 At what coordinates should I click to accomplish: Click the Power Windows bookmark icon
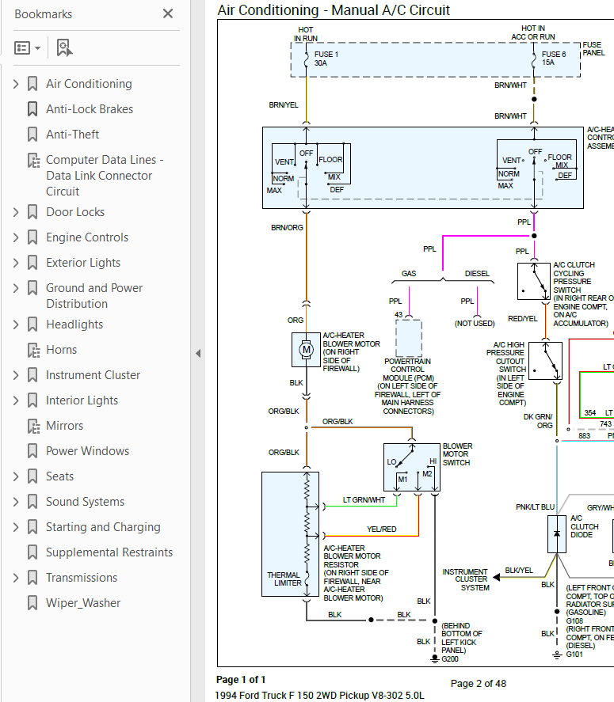[32, 451]
